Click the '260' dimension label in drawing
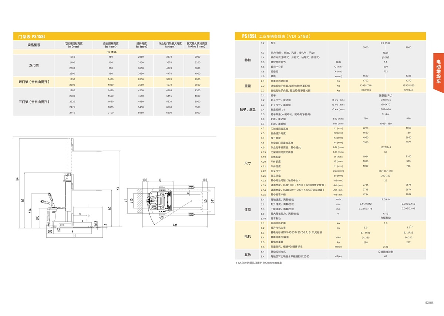The width and height of the screenshot is (444, 316). 50,231
